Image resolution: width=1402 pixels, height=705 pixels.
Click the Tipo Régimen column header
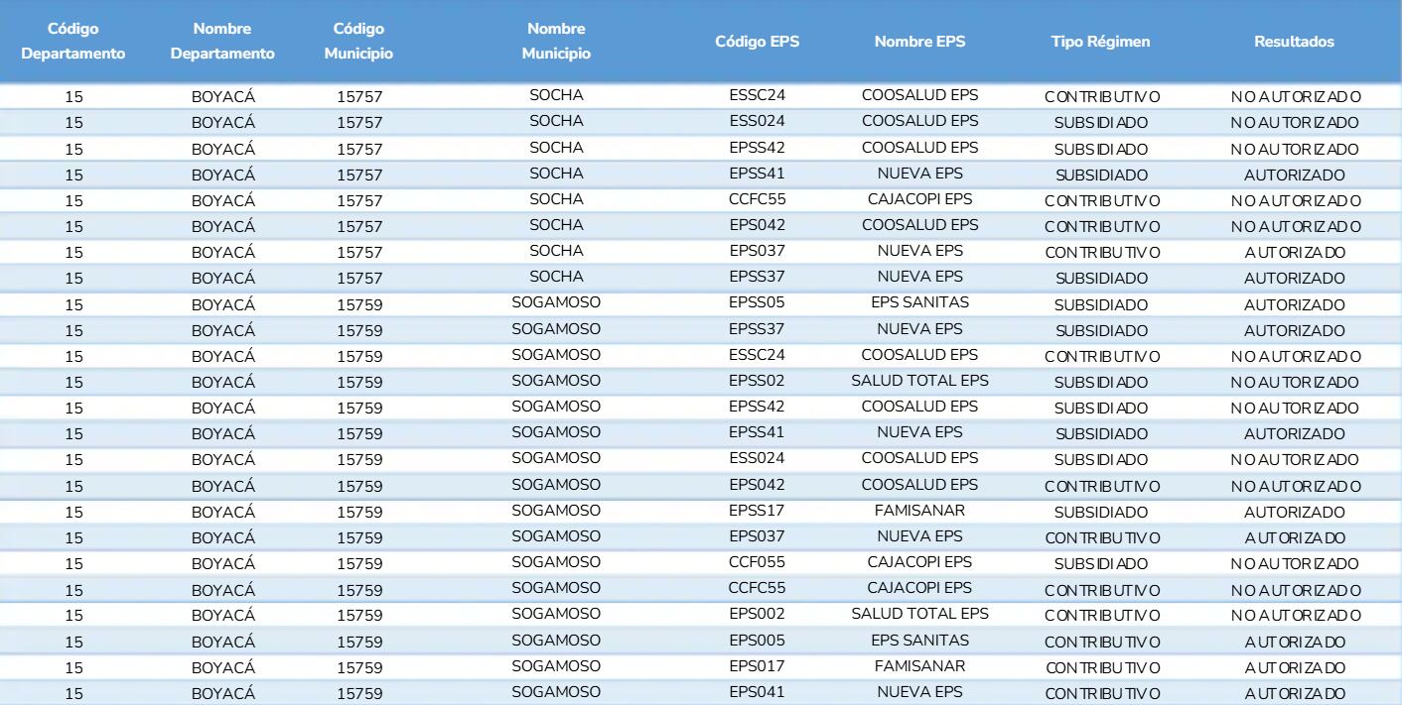tap(1100, 42)
